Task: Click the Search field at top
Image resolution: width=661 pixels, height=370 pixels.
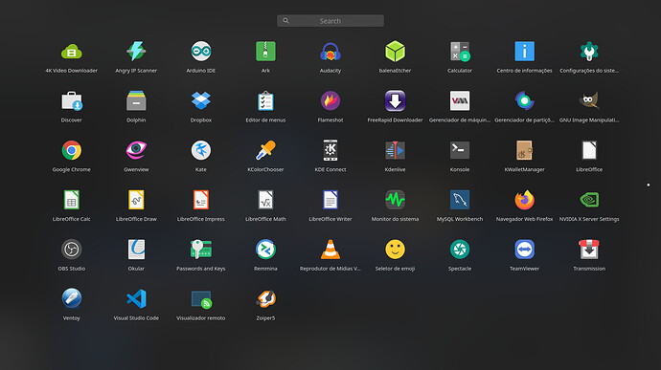Action: tap(330, 21)
